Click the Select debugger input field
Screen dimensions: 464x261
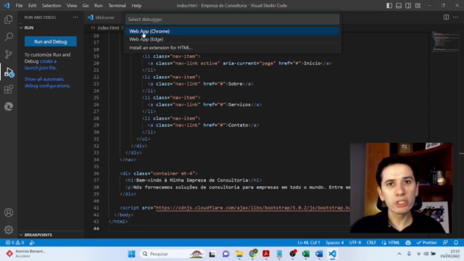pos(232,20)
